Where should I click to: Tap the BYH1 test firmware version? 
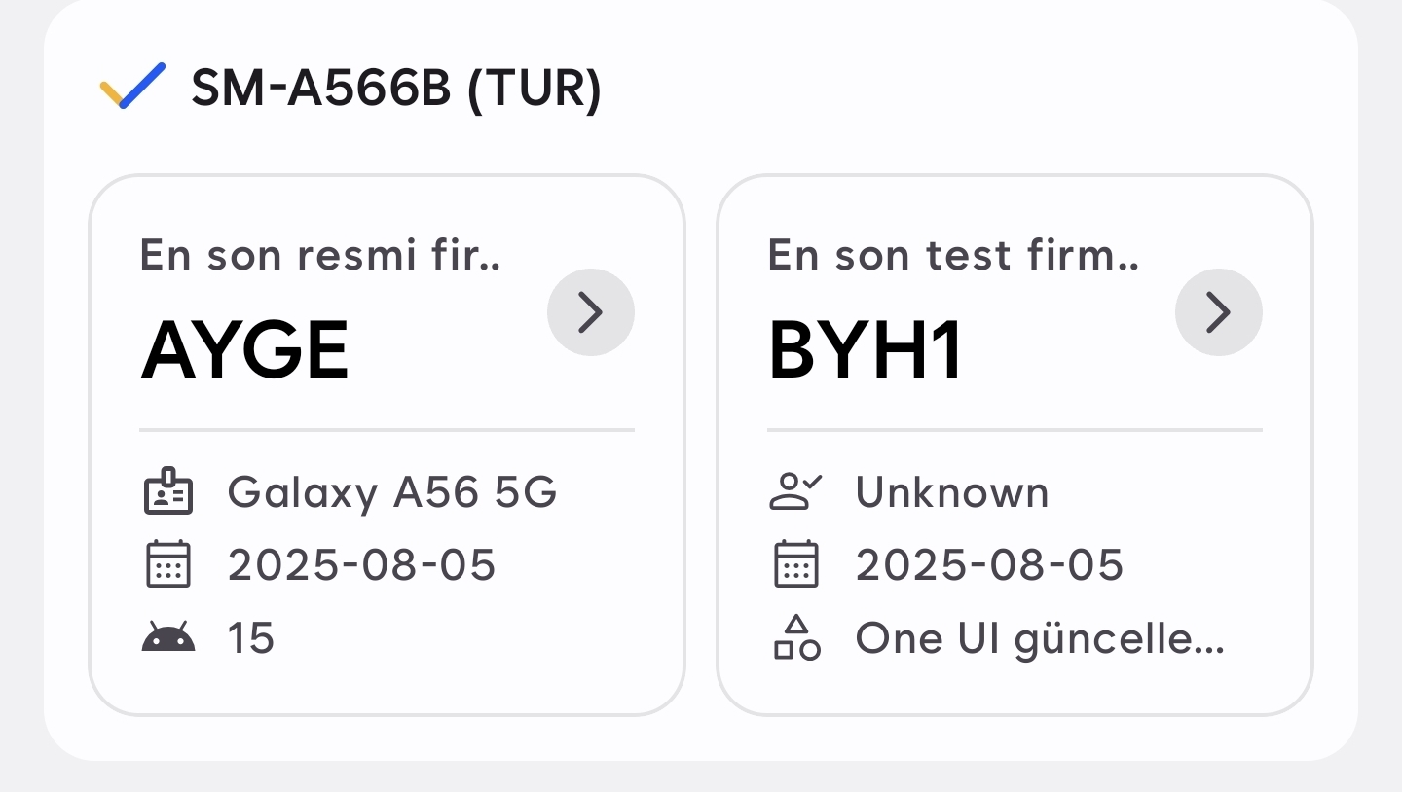(867, 349)
